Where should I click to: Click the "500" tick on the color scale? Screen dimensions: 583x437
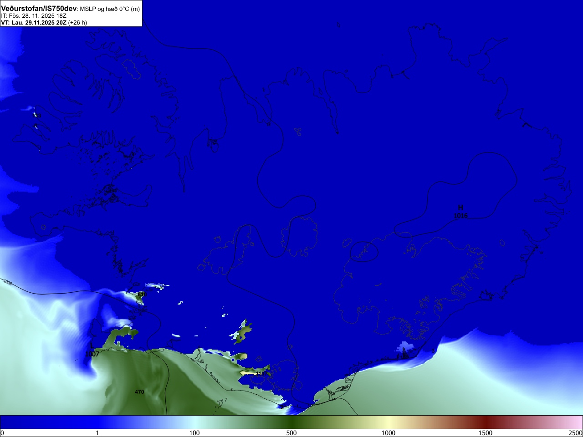pos(291,433)
